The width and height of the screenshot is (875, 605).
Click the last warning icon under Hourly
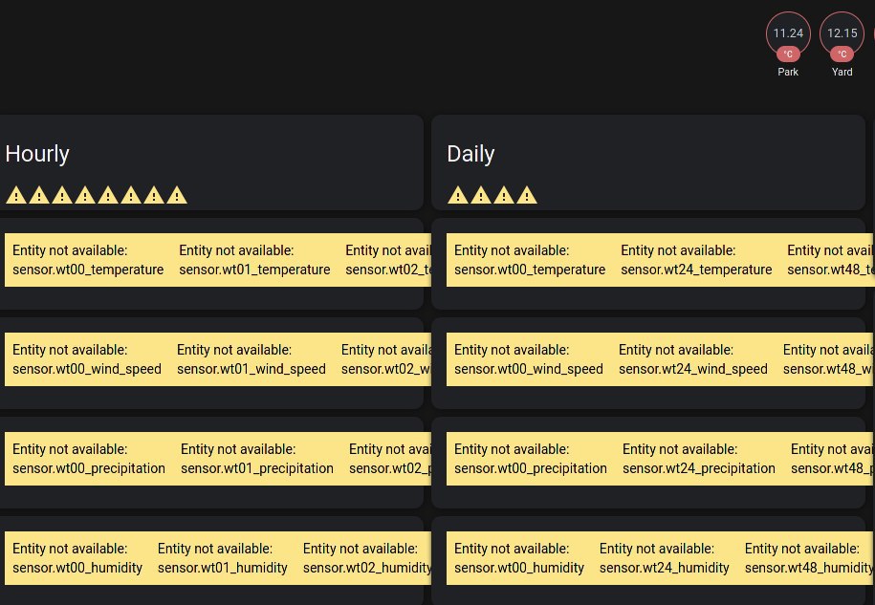(x=177, y=196)
